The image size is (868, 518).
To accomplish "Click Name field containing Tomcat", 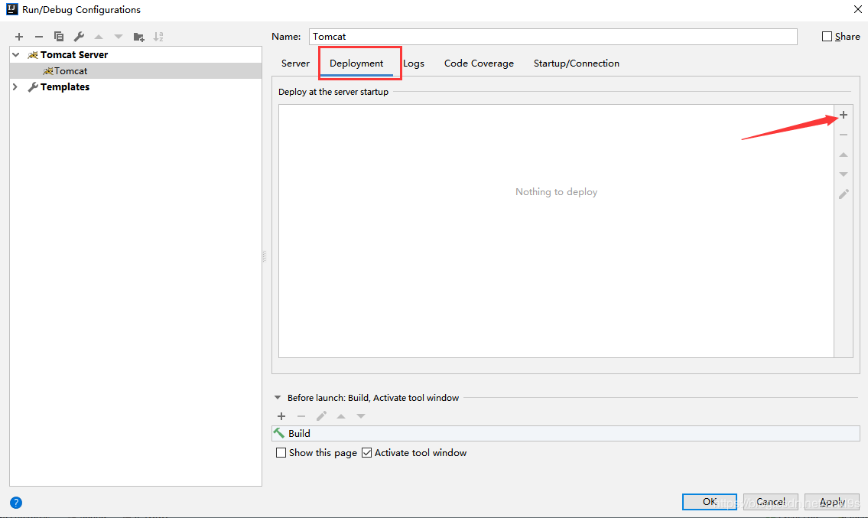I will (x=553, y=37).
